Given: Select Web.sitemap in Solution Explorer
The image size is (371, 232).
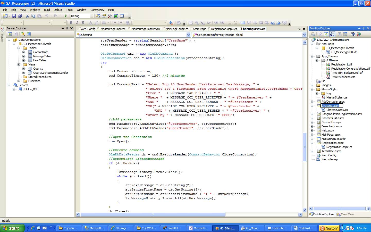Looking at the screenshot, I should pos(330,159).
